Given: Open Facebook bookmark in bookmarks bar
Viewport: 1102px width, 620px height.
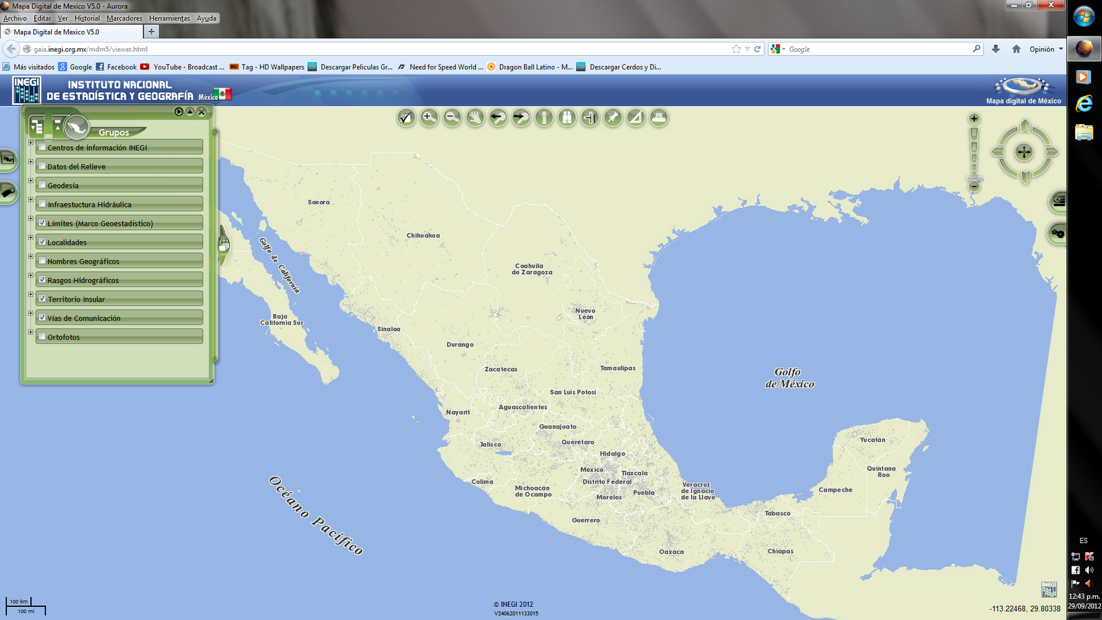Looking at the screenshot, I should [116, 67].
